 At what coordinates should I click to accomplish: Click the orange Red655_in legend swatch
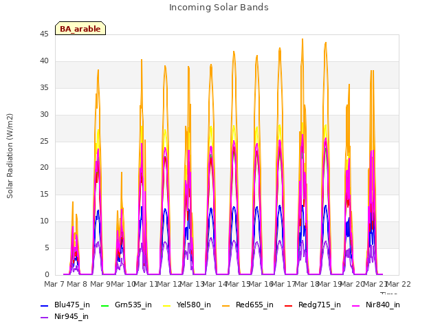[226, 305]
